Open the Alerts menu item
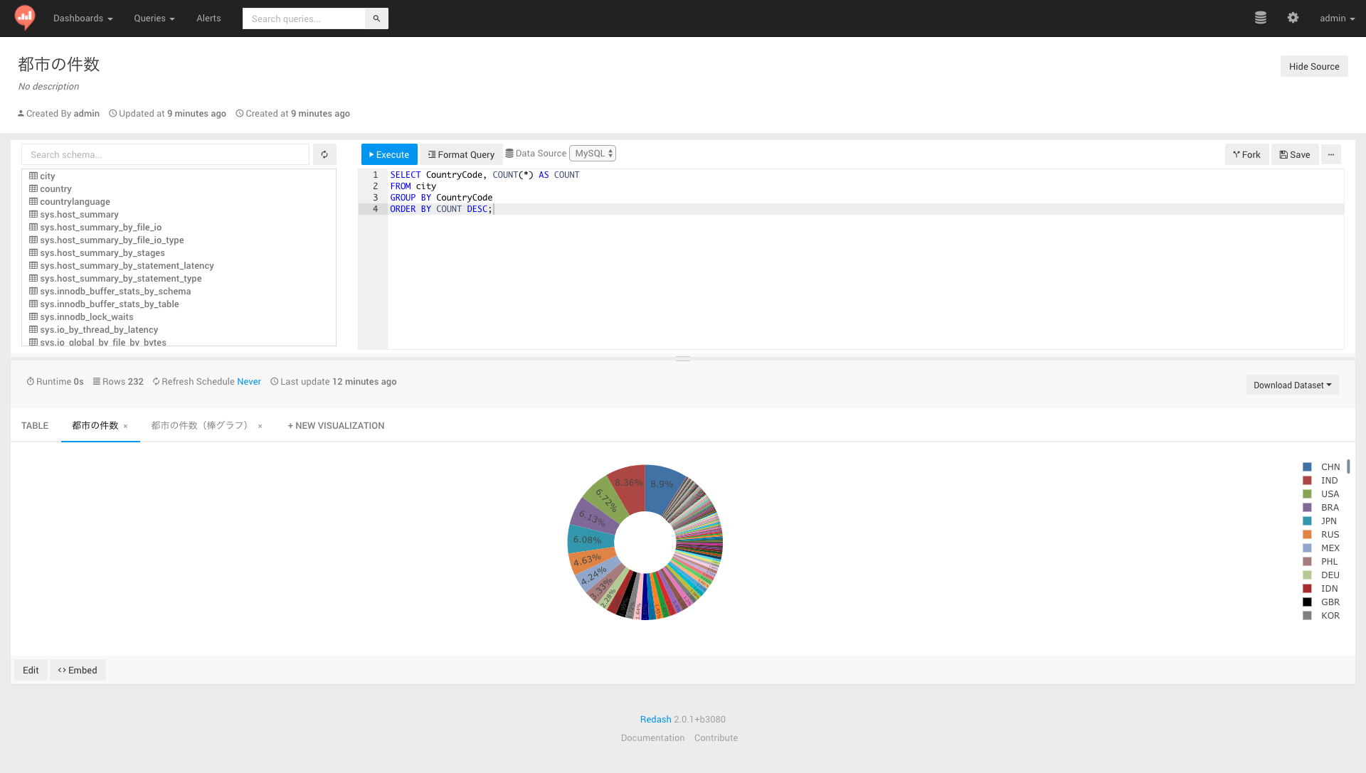Viewport: 1366px width, 773px height. [208, 18]
